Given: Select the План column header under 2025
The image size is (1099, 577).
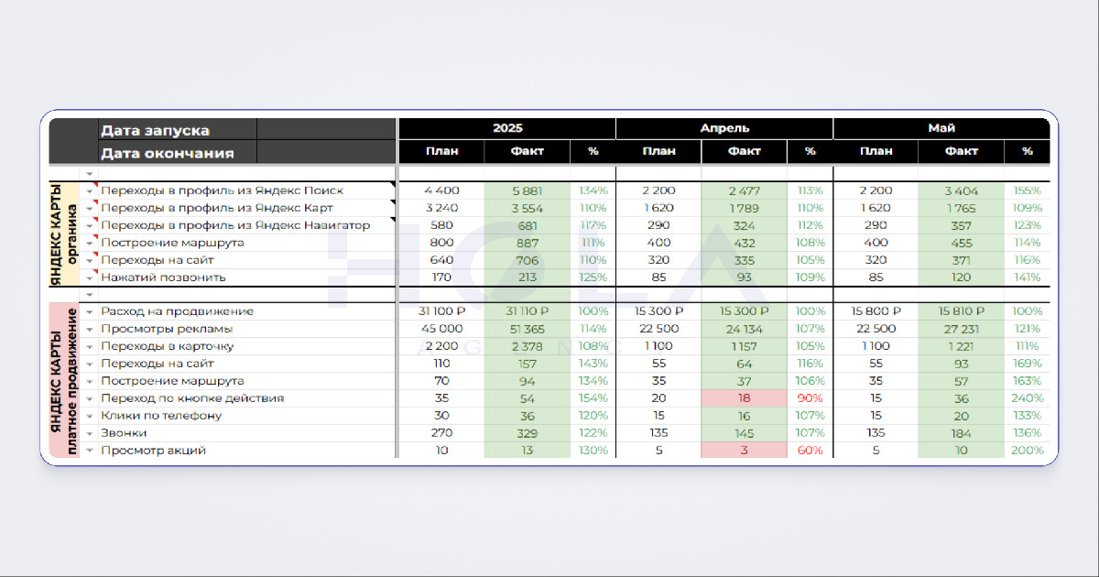Looking at the screenshot, I should pos(441,152).
